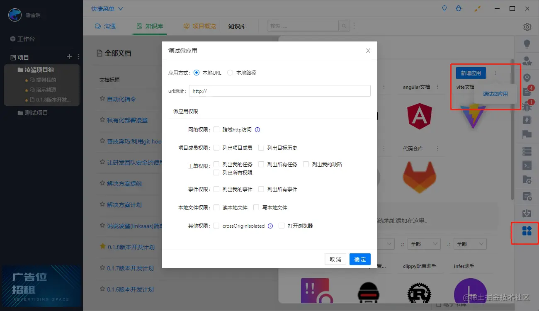Click the plus icon next to 项目

[x=70, y=56]
